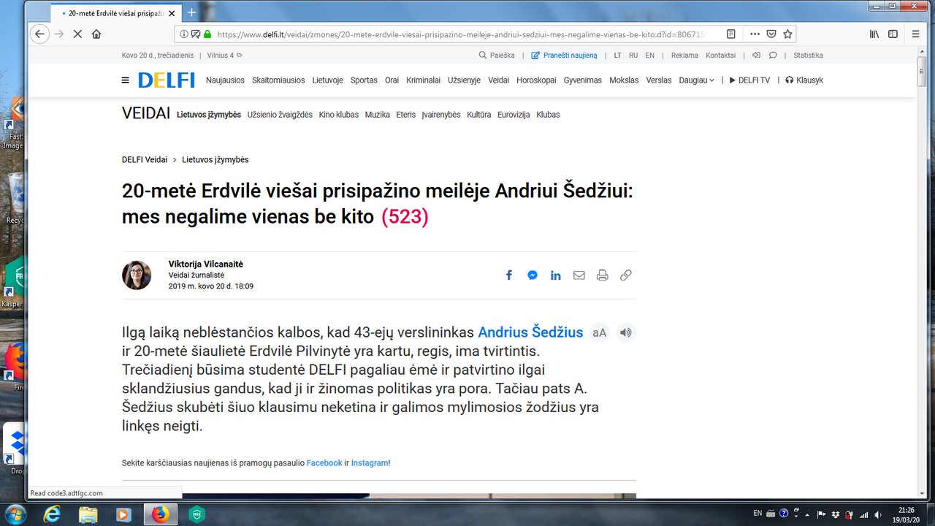This screenshot has height=526, width=935.
Task: Click DELFI Veidai breadcrumb
Action: pyautogui.click(x=145, y=160)
